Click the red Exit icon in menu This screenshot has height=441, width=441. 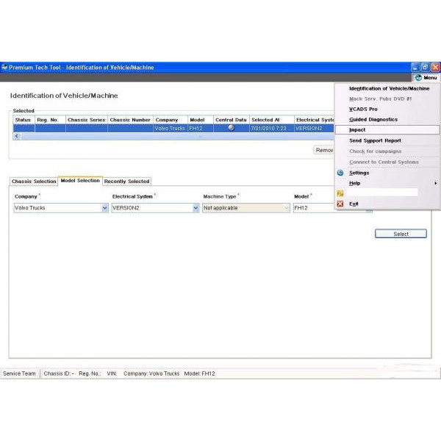340,204
